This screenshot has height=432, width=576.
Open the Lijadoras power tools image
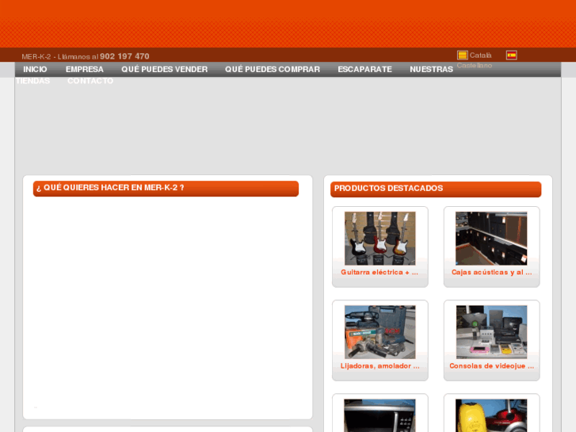click(380, 332)
